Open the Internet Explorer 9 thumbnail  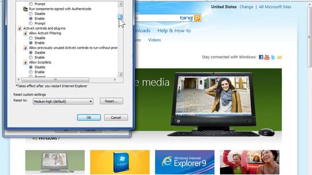[x=185, y=162]
